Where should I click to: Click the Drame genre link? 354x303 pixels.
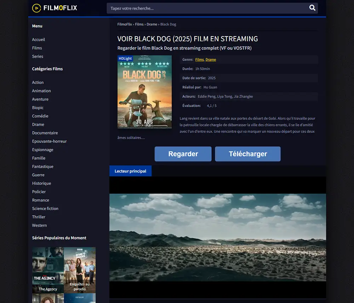211,60
